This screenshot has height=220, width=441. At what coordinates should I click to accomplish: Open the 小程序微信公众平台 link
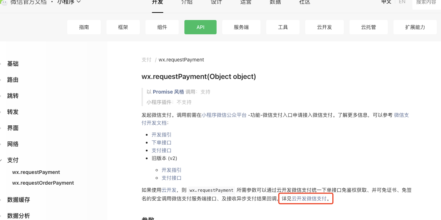[224, 115]
